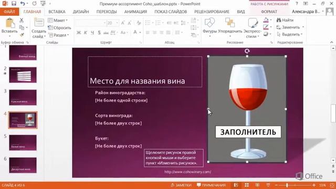Switch to ВСТАВКА tab
This screenshot has height=189, width=336.
coord(57,12)
